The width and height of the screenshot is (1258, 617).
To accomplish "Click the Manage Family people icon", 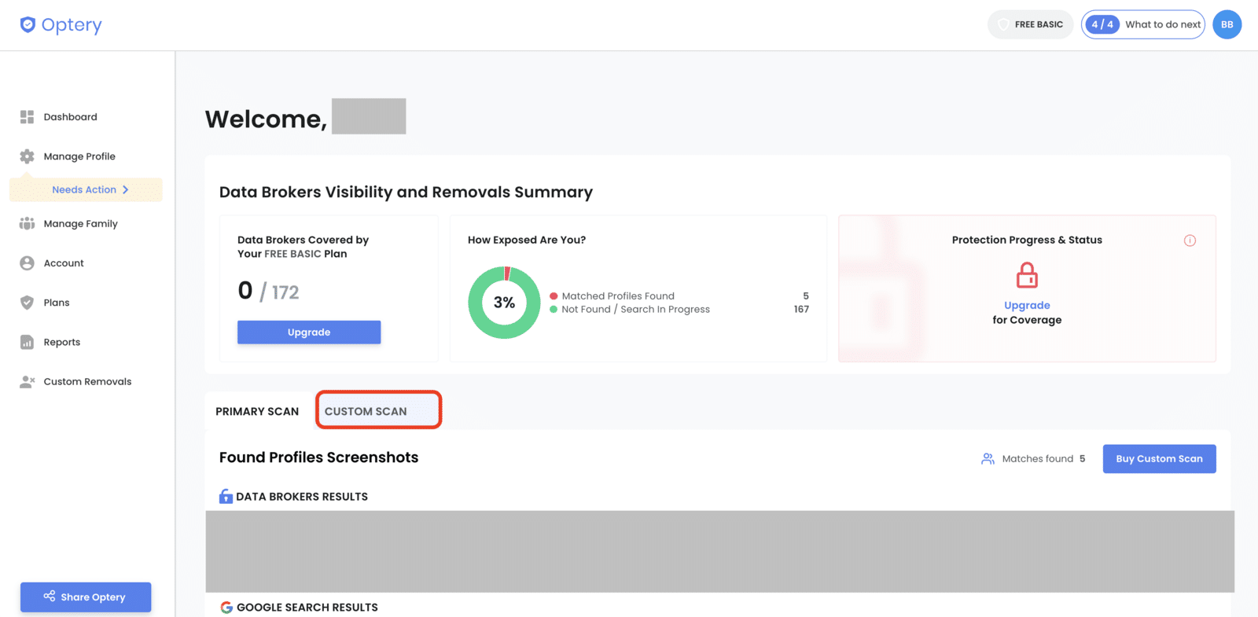I will click(x=27, y=223).
